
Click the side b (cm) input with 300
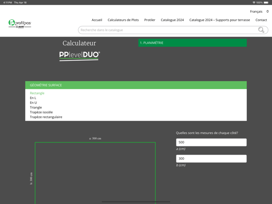click(211, 159)
